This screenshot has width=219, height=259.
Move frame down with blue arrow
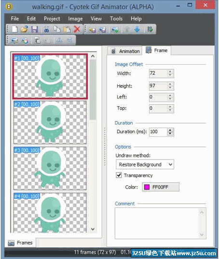point(137,29)
